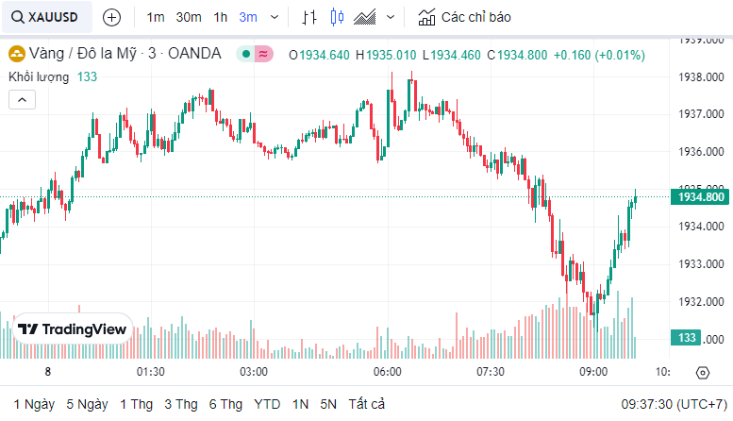Collapse the indicator legend with the chevron

[x=22, y=99]
